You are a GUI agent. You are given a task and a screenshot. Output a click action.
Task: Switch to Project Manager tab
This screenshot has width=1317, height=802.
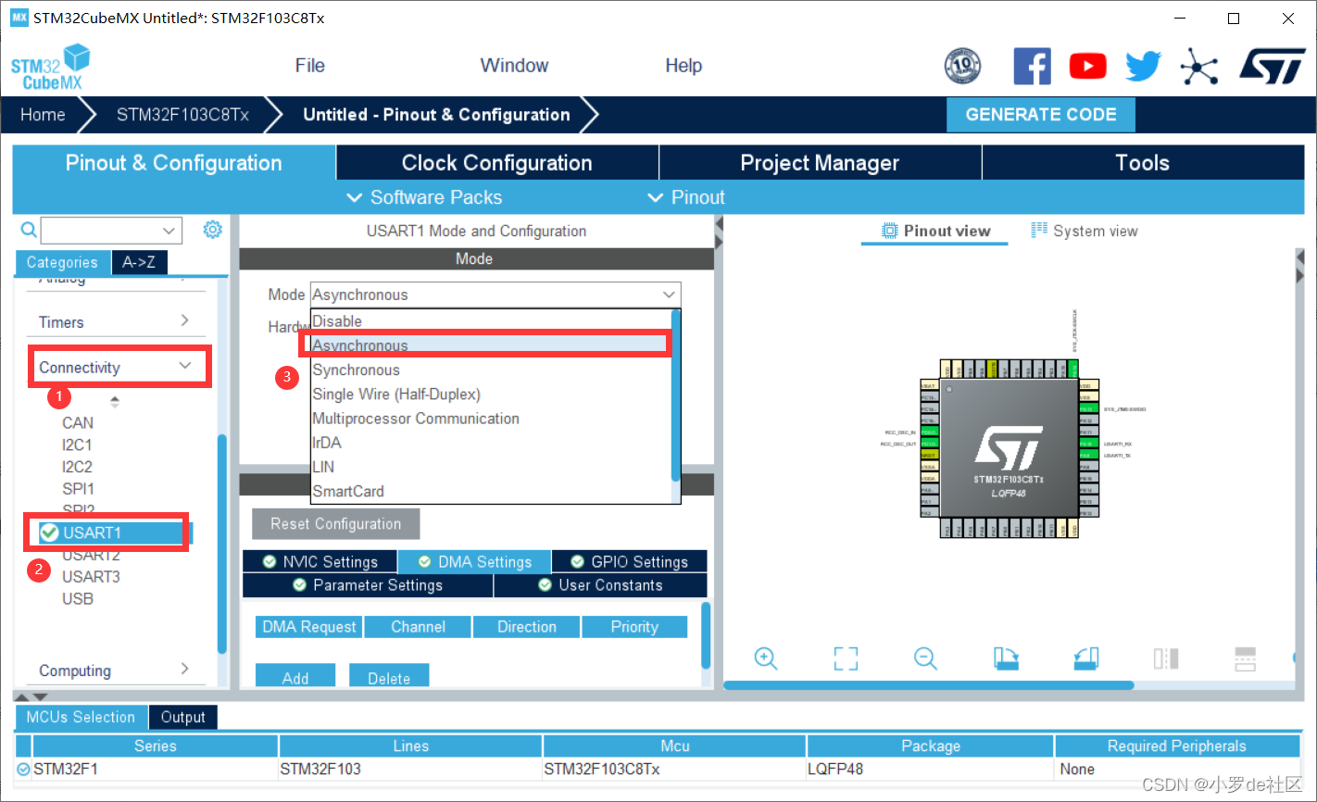[x=820, y=163]
